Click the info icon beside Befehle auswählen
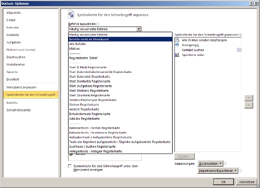Image resolution: width=260 pixels, height=188 pixels. coord(98,24)
